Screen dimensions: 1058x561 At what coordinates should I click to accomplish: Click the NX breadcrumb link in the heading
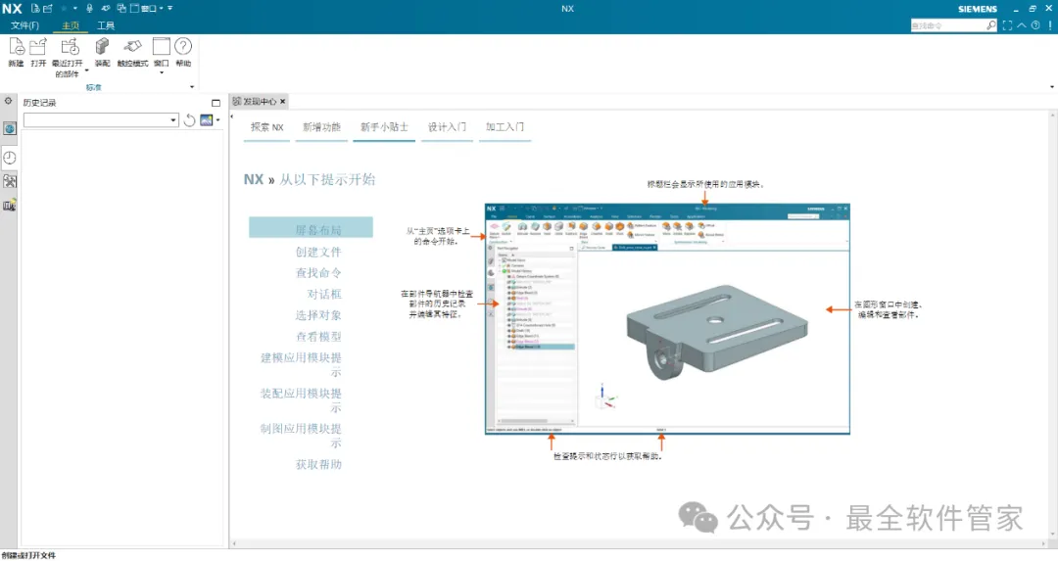(x=254, y=179)
